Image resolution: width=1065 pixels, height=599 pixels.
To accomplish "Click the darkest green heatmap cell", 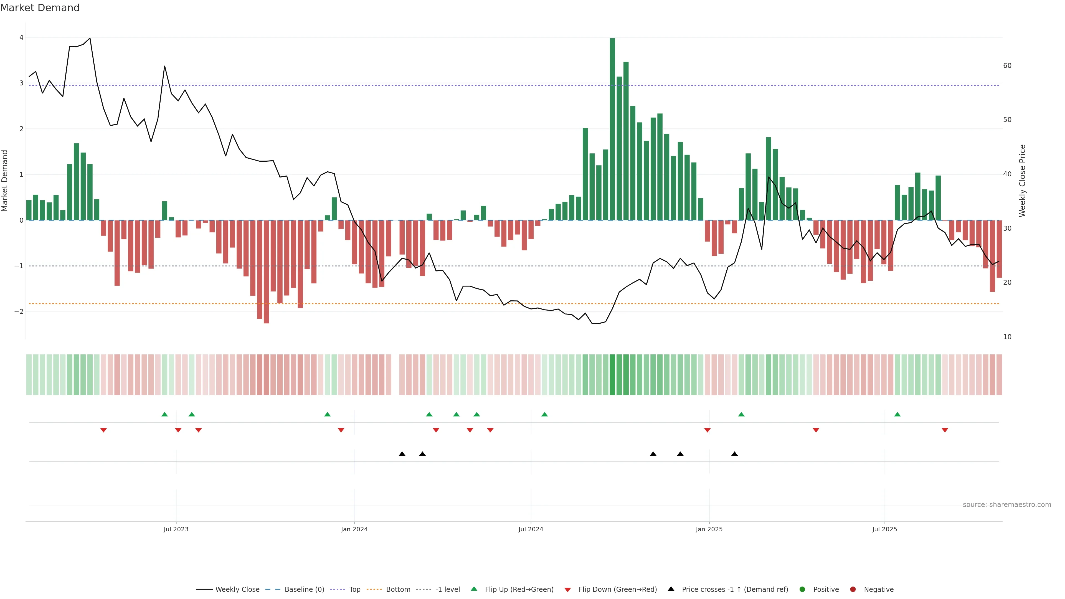I will click(x=612, y=375).
